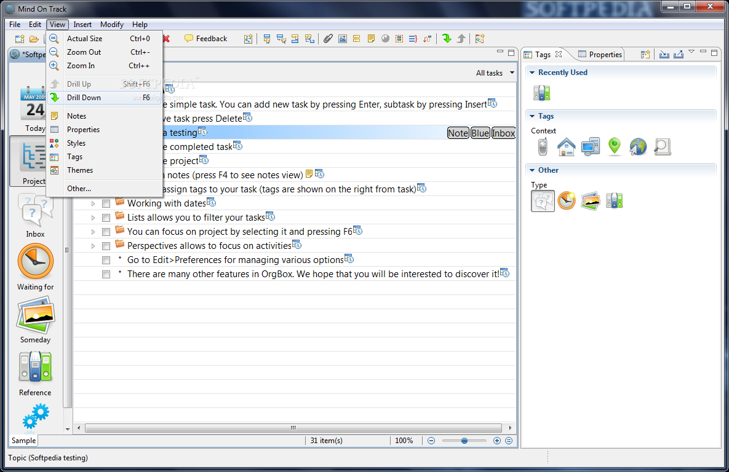Click the summary bracket toolbar icon
Viewport: 729px width, 472px height.
click(x=413, y=39)
